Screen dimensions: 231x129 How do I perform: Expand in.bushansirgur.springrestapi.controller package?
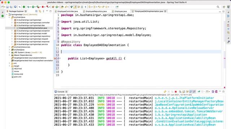pos(12,23)
